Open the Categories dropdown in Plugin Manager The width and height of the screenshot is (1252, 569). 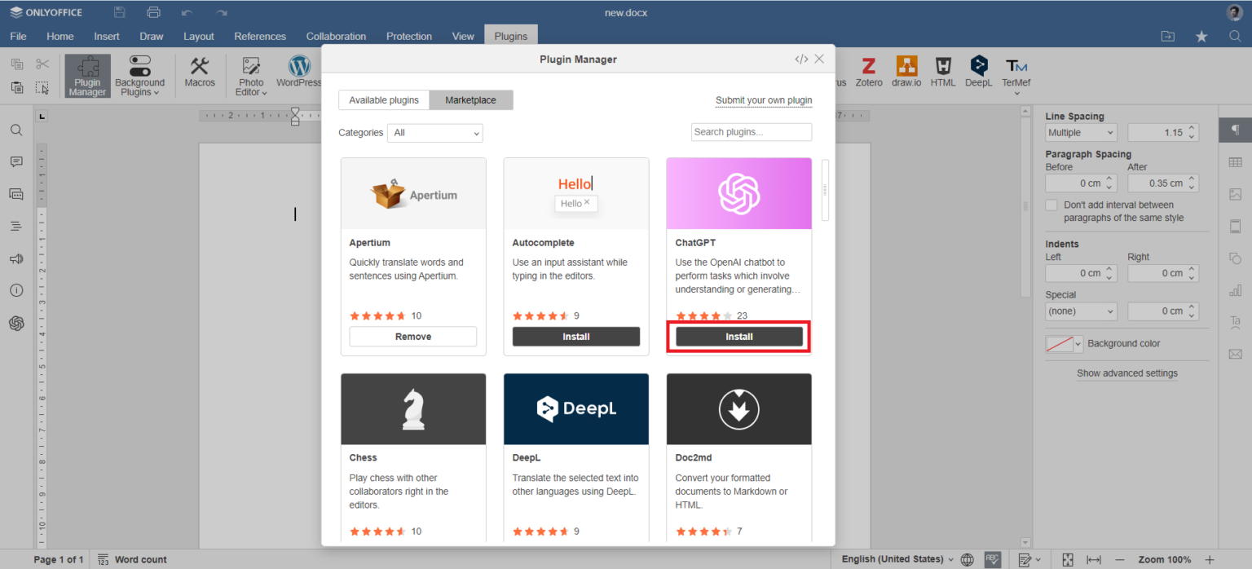click(x=434, y=133)
